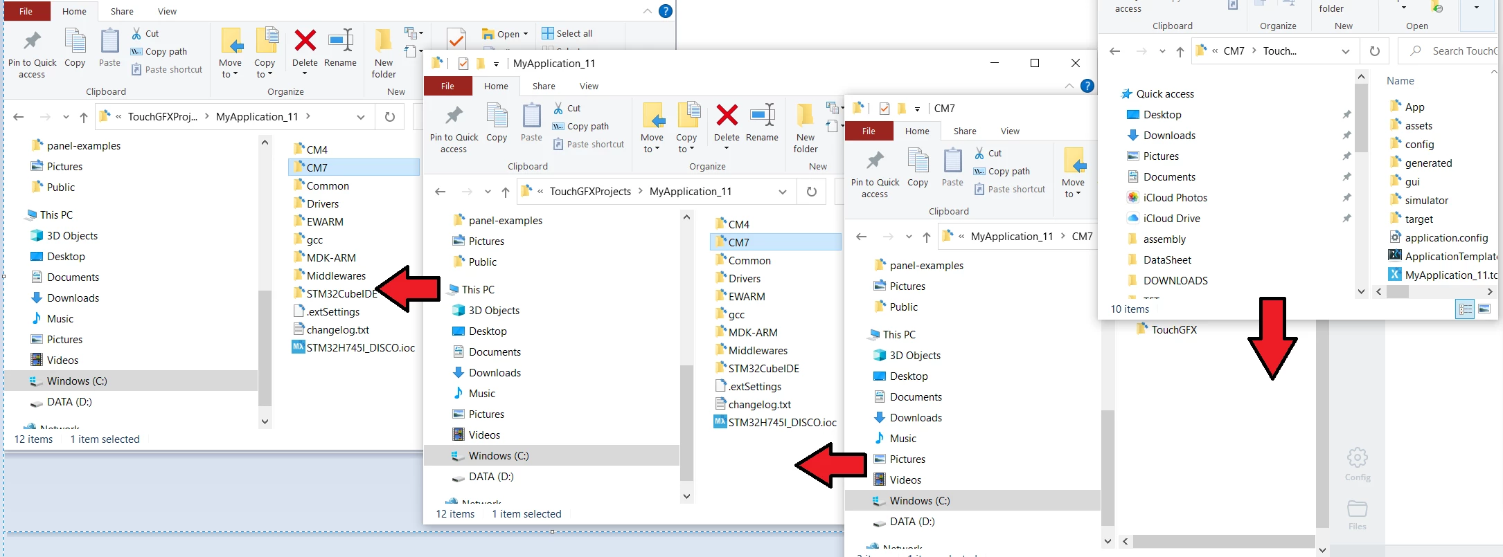Click Select all in the back window ribbon
The image size is (1503, 557).
click(x=567, y=33)
